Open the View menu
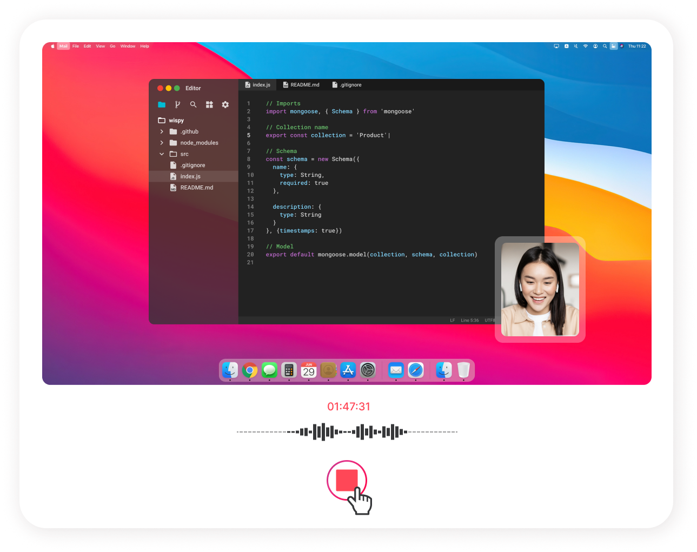The width and height of the screenshot is (697, 552). tap(101, 46)
